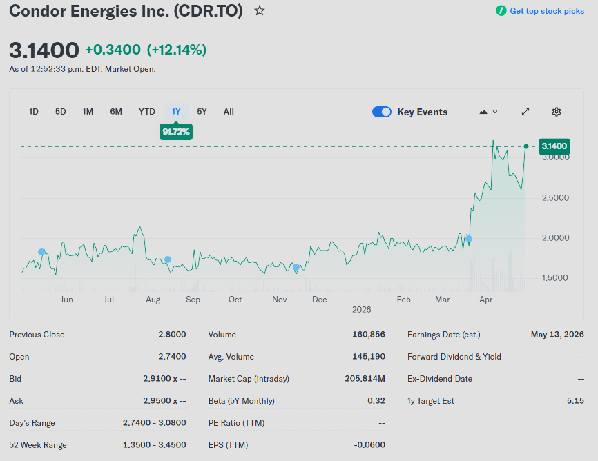Screen dimensions: 598x461
Task: Select the 1M chart range
Action: (x=88, y=112)
